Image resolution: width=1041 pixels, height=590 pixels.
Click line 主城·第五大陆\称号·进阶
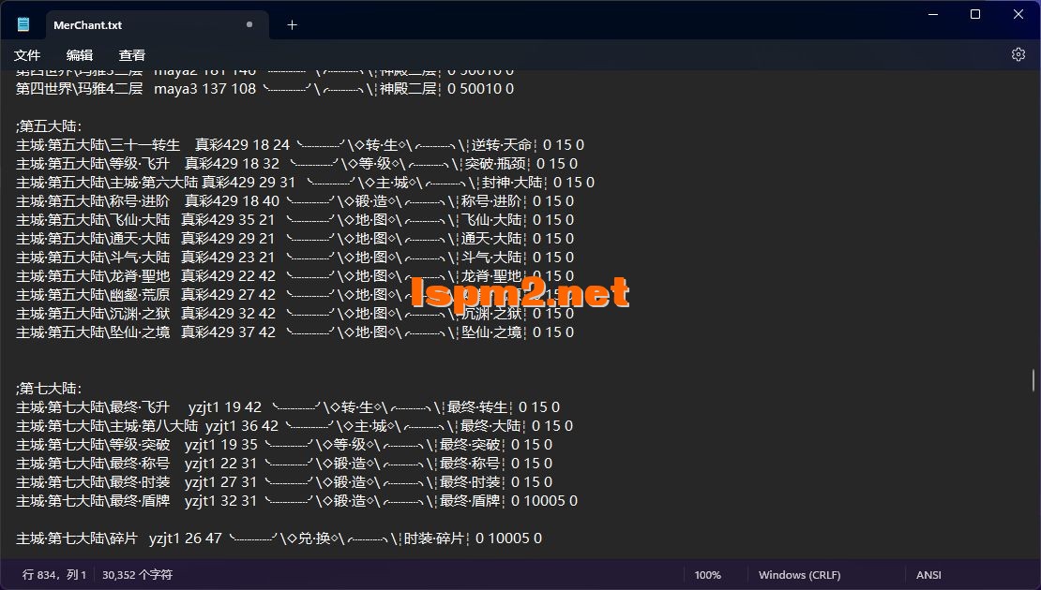(x=294, y=200)
